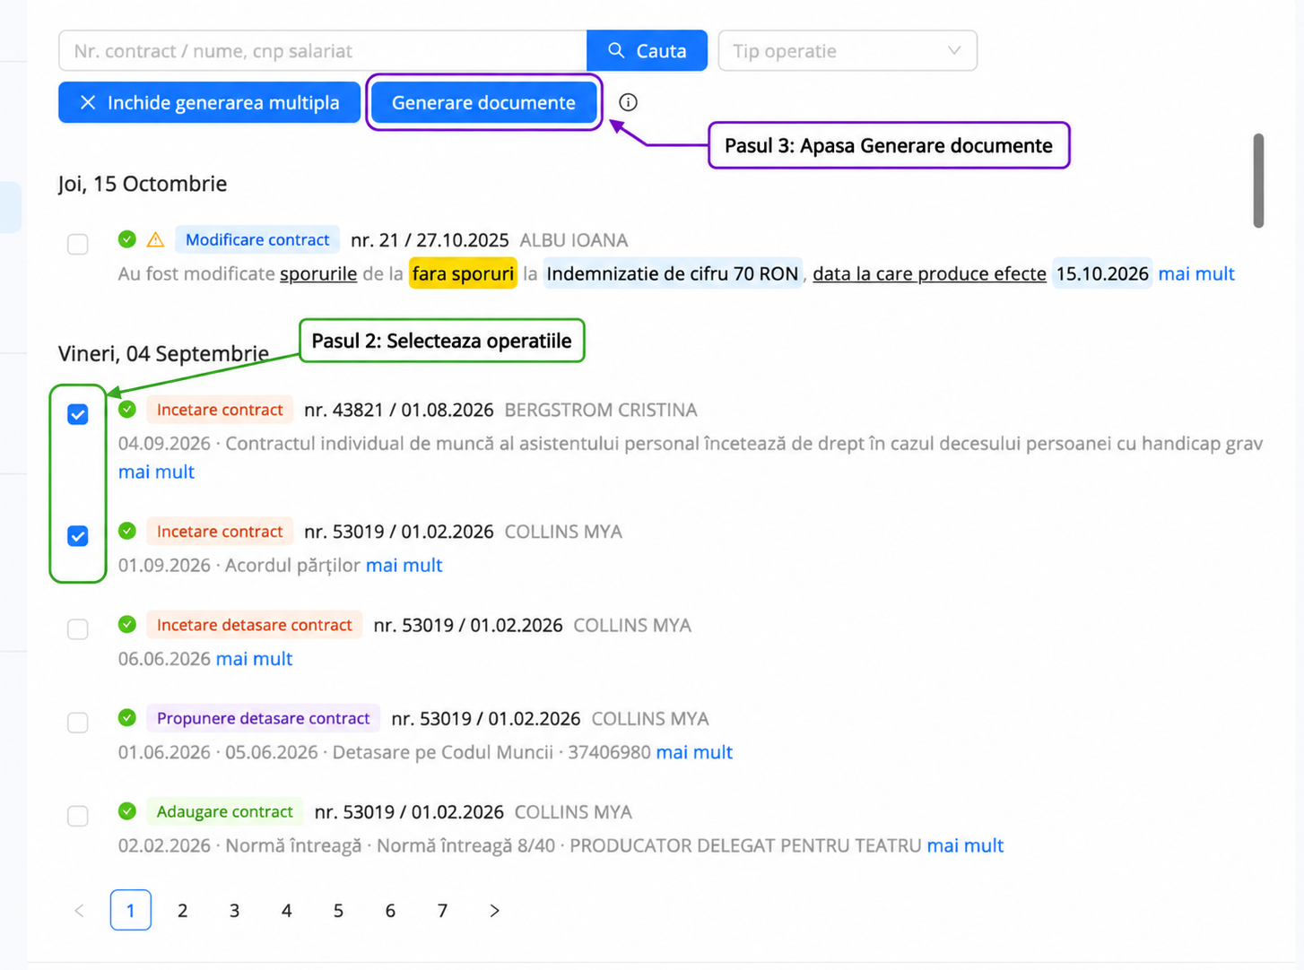
Task: Open page 4 of results
Action: coord(286,911)
